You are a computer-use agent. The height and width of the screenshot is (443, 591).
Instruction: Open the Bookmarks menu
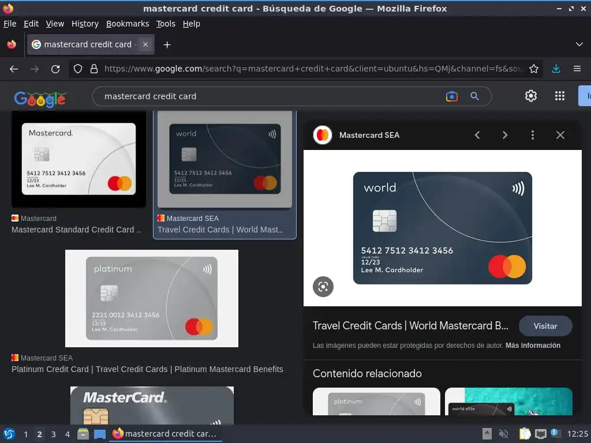point(128,24)
